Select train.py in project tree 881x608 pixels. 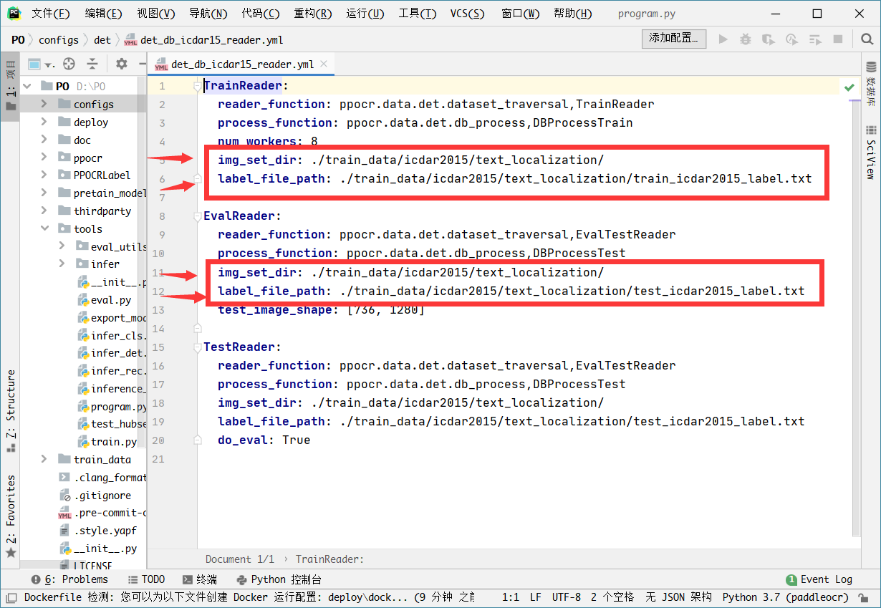tap(113, 441)
